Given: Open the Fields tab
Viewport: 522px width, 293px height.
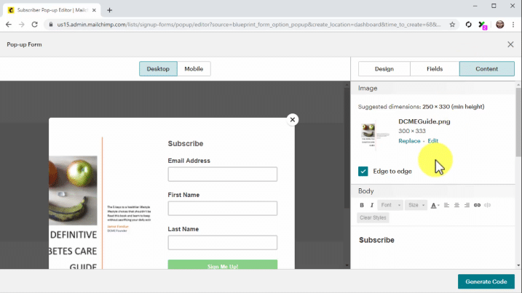Looking at the screenshot, I should pos(435,69).
